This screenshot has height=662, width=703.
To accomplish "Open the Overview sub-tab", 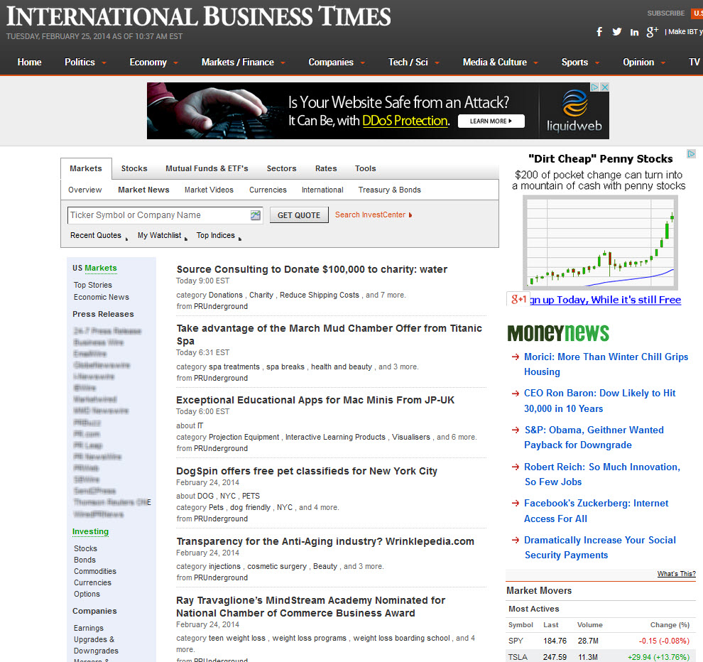I will (x=85, y=190).
